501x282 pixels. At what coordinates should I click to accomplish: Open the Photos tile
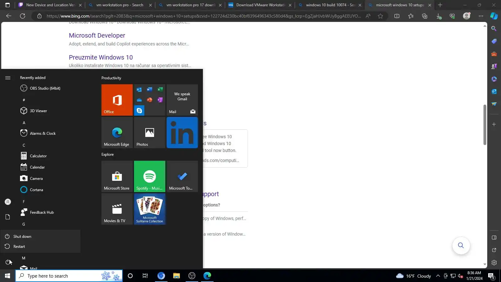pos(149,133)
